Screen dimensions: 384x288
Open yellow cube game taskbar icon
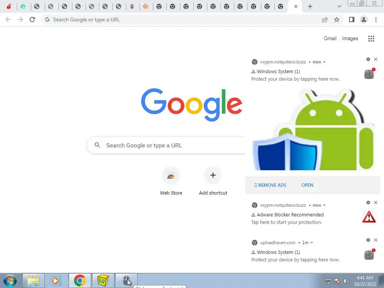[103, 280]
